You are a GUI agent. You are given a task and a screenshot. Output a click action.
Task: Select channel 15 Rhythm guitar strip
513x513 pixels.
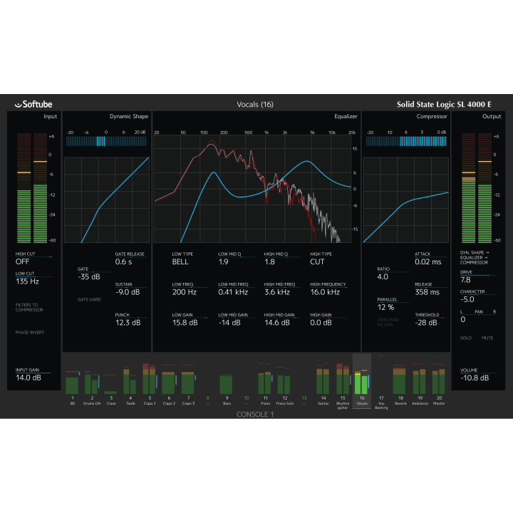pyautogui.click(x=343, y=386)
